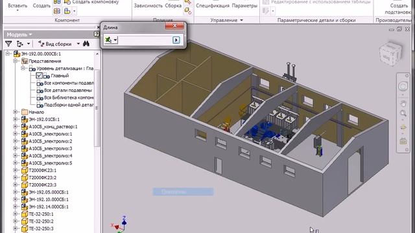Click the Длина input field
The height and width of the screenshot is (233, 415).
[145, 40]
